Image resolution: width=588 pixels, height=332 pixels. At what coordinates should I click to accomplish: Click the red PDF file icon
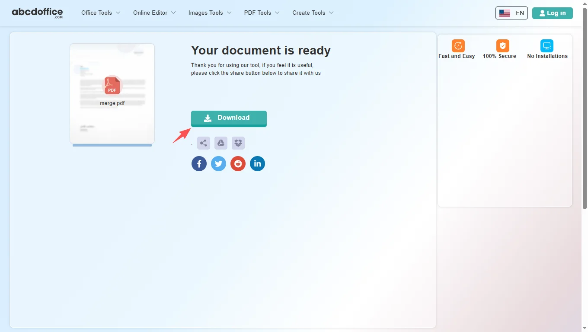(112, 85)
